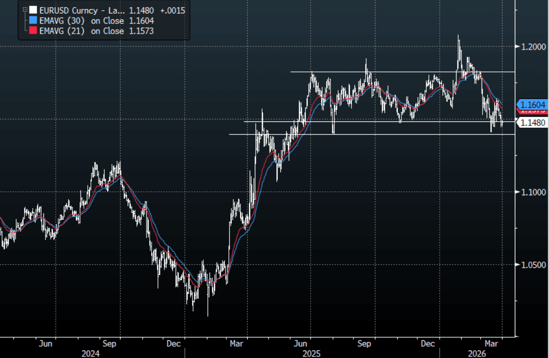Click the white EURUSD Curncy color swatch

pyautogui.click(x=33, y=10)
